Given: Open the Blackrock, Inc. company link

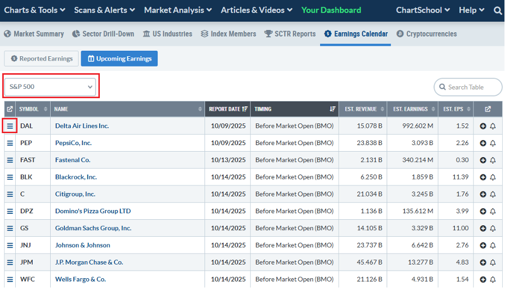Looking at the screenshot, I should [76, 177].
